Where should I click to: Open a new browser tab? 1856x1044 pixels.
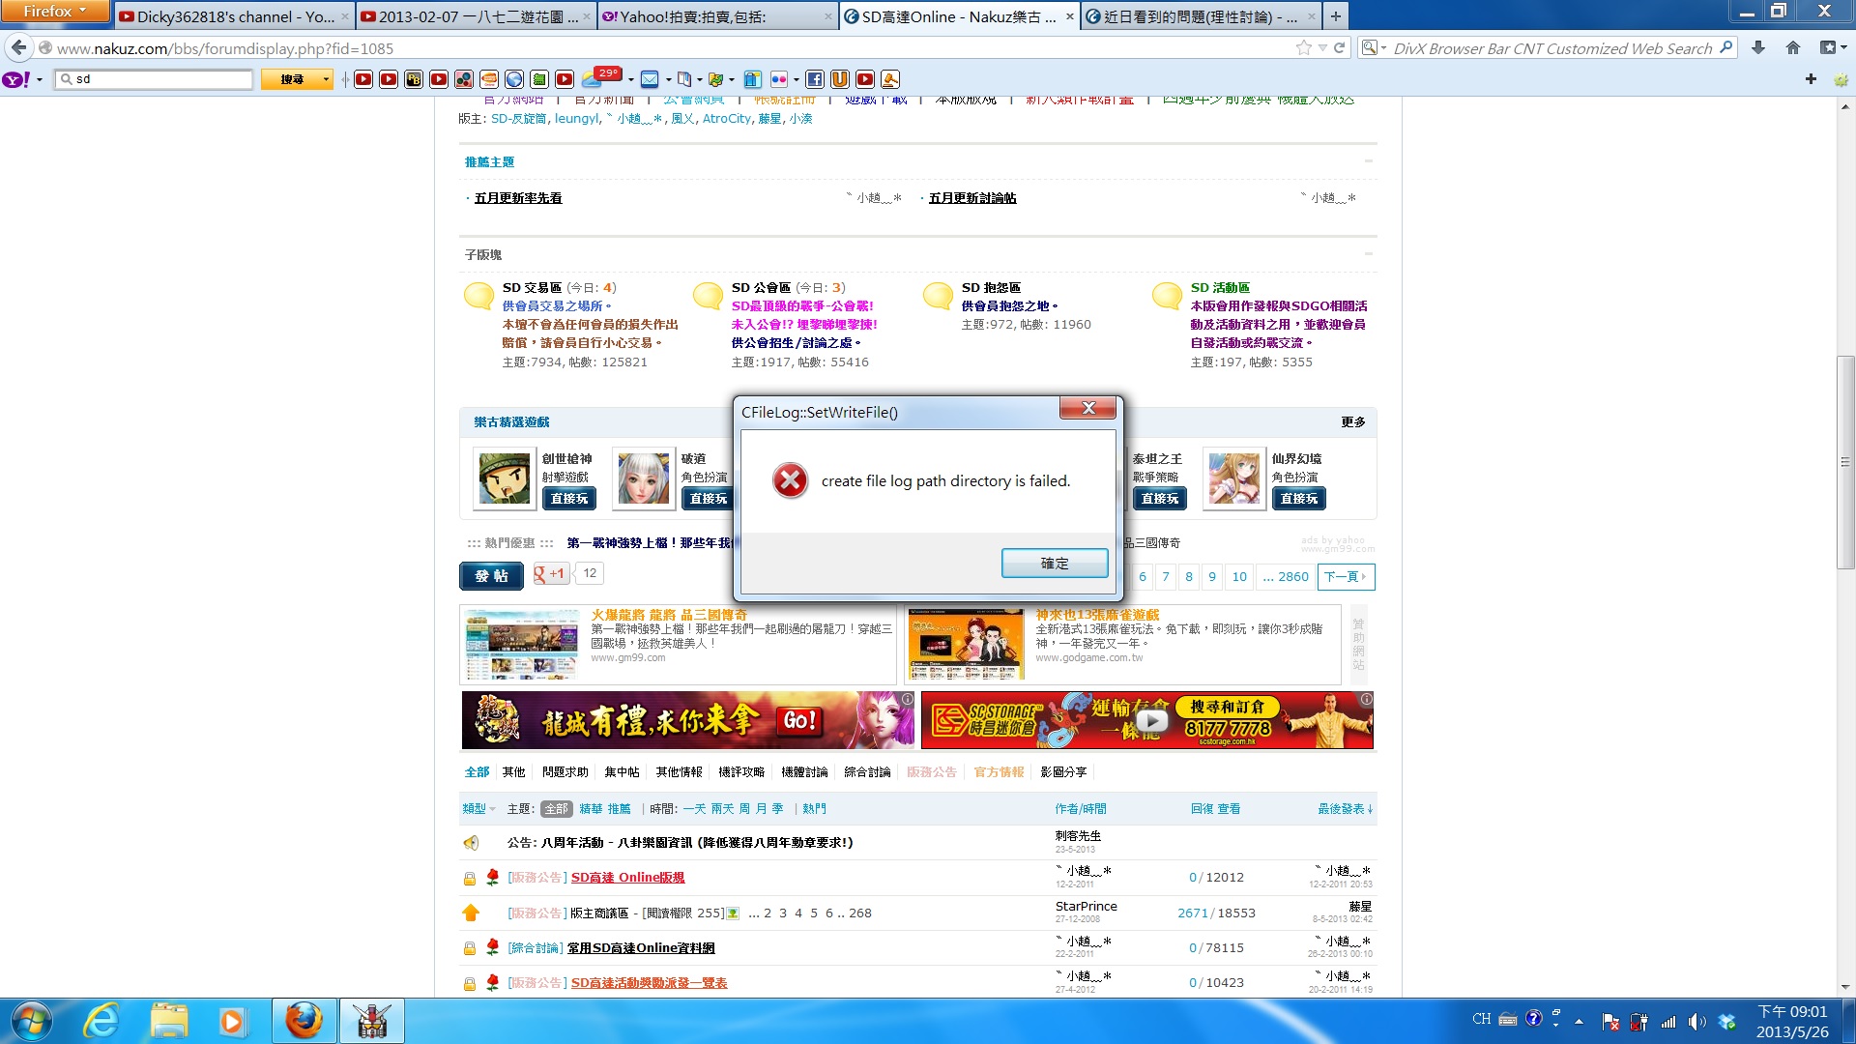1336,16
